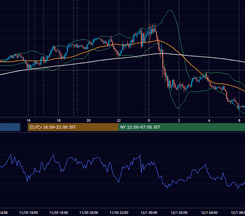The height and width of the screenshot is (216, 245).
Task: Click the hour label 22 on upper axis
Action: (119, 121)
